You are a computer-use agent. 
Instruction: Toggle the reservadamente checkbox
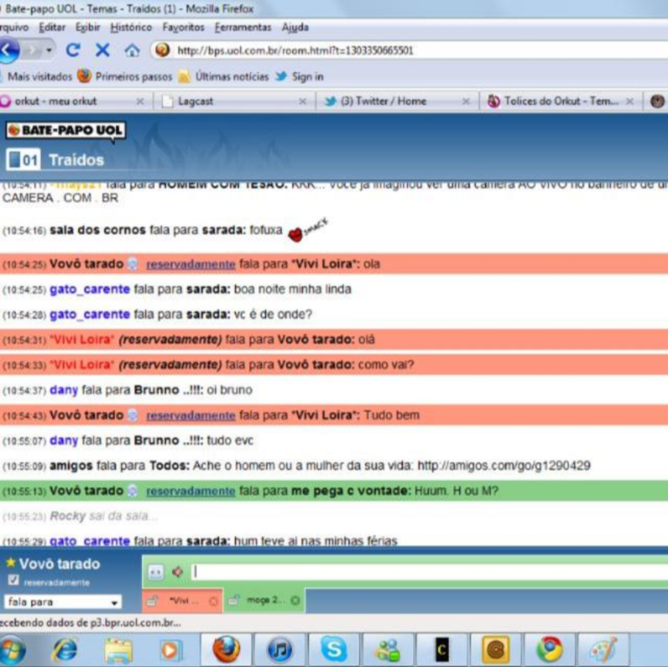click(14, 580)
